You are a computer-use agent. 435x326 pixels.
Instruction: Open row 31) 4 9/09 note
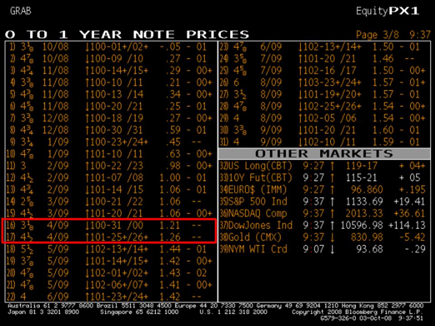324,142
